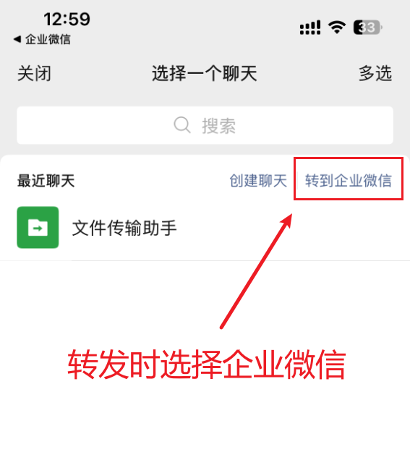Focus the 搜索 search field
The width and height of the screenshot is (410, 460).
205,125
